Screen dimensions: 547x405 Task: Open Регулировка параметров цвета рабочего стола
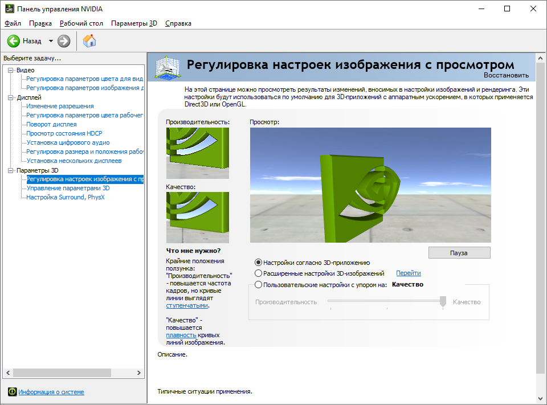85,115
